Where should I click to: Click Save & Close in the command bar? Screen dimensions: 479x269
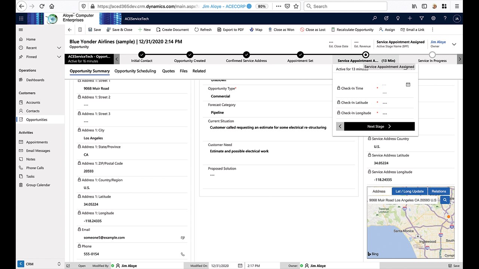click(x=119, y=30)
